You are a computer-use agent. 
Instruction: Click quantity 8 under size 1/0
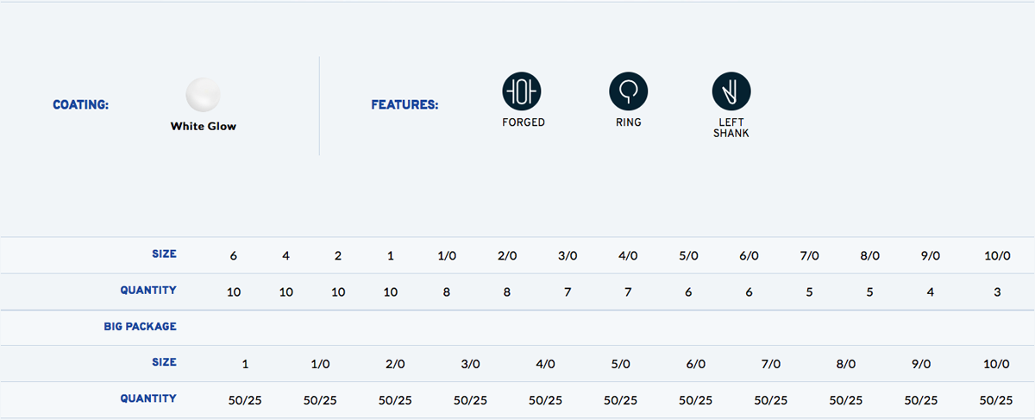447,292
